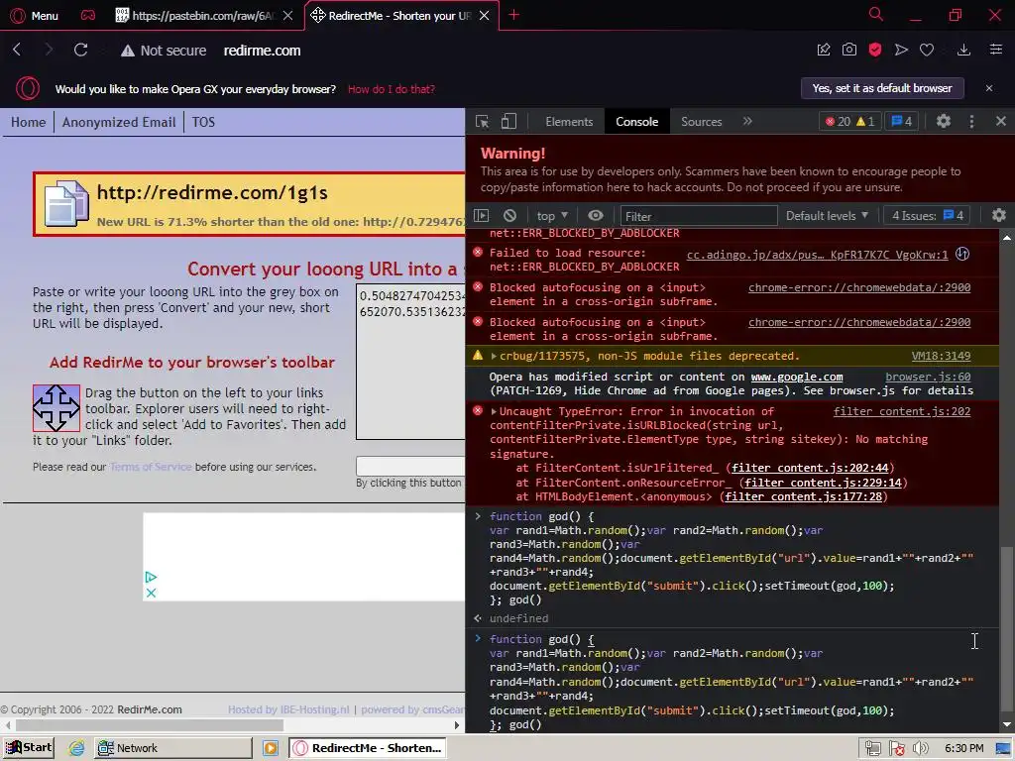Open the VM18:3149 source link
1015x761 pixels.
[x=941, y=356]
